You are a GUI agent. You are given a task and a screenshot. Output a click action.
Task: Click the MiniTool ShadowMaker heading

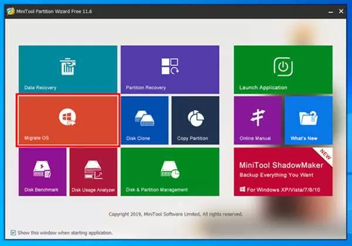pyautogui.click(x=281, y=166)
